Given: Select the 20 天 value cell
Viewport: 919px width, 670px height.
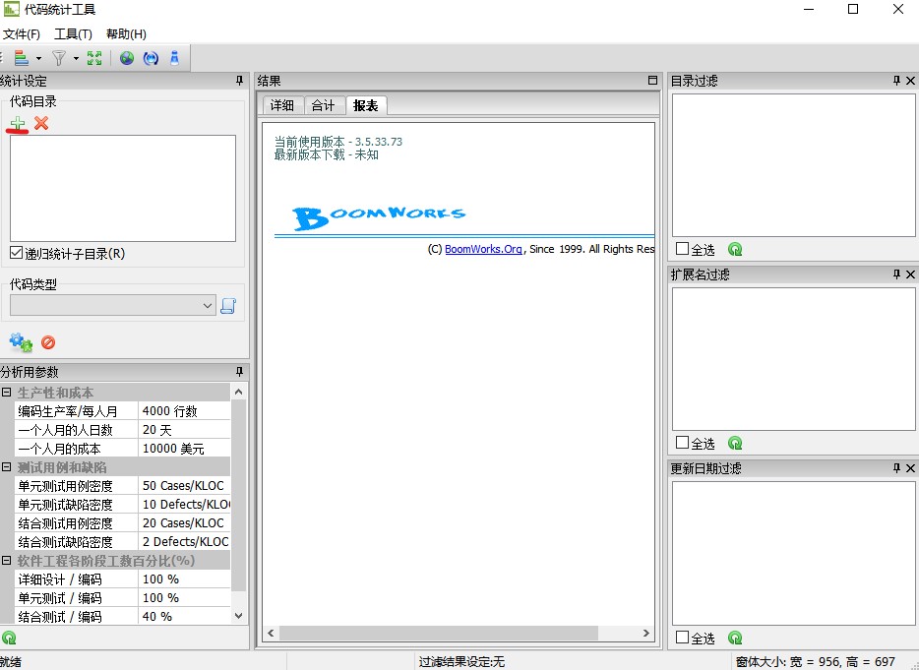Looking at the screenshot, I should coord(184,430).
